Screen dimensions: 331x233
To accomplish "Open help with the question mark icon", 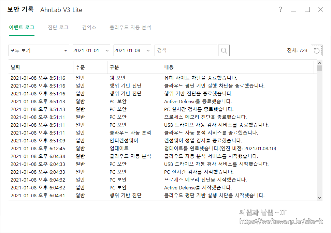I will (280, 10).
